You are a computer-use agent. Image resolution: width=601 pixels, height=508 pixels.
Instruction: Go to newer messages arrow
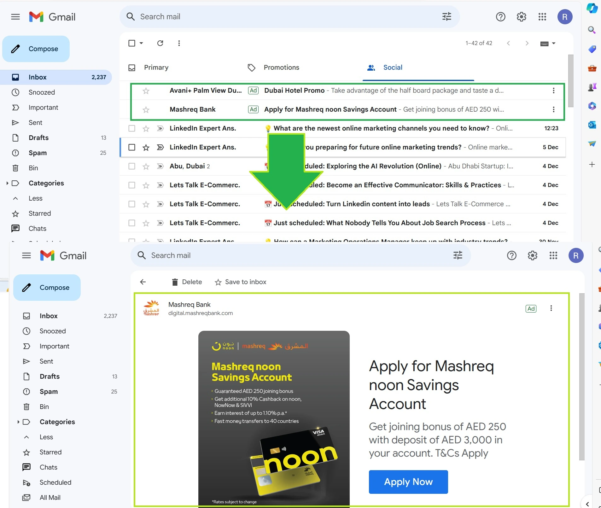508,43
